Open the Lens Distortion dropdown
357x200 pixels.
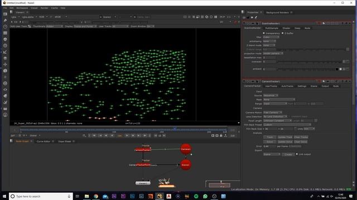tap(276, 116)
